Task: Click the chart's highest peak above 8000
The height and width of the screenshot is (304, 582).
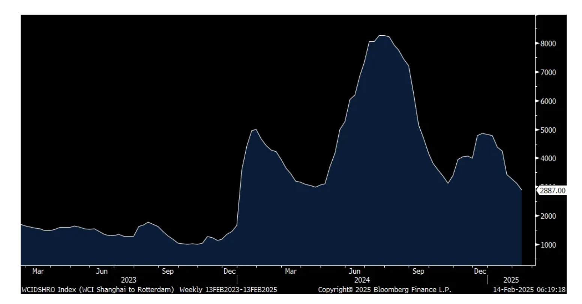Action: (x=382, y=36)
